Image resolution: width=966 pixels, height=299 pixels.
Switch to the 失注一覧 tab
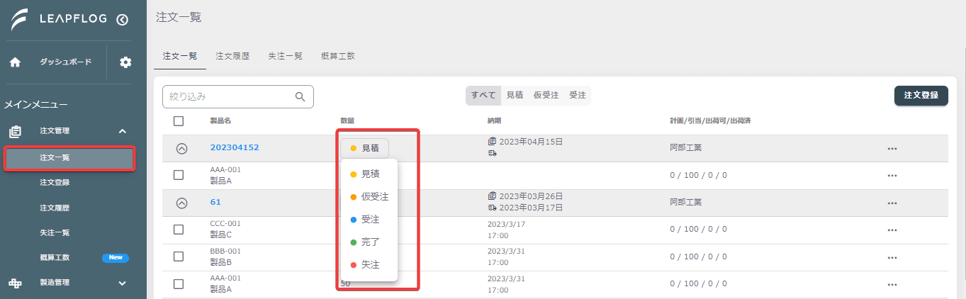coord(285,56)
